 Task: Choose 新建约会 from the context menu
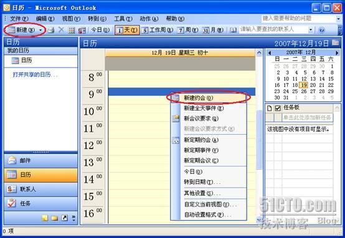point(209,98)
